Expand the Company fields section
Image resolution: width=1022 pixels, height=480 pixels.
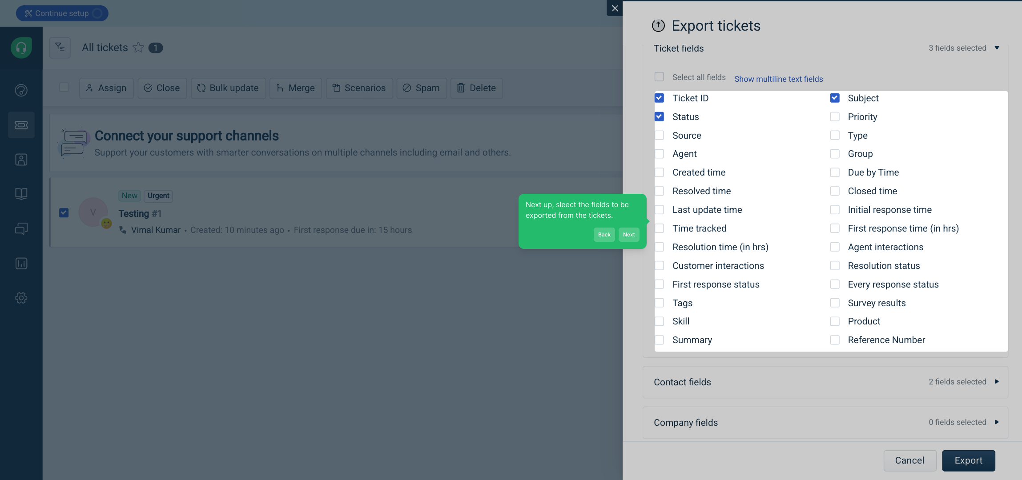825,423
